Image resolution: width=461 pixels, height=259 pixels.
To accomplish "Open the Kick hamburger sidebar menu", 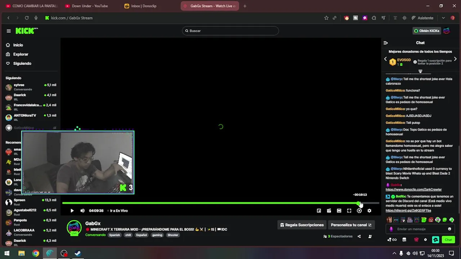I will tap(9, 31).
